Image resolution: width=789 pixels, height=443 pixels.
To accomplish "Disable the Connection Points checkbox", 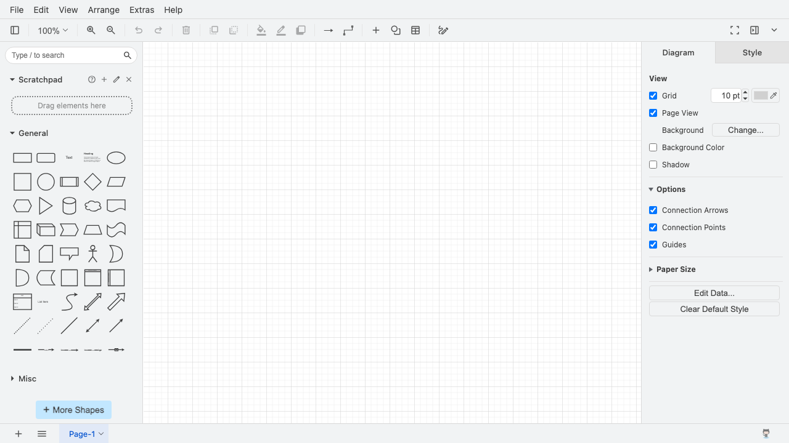I will pos(653,228).
